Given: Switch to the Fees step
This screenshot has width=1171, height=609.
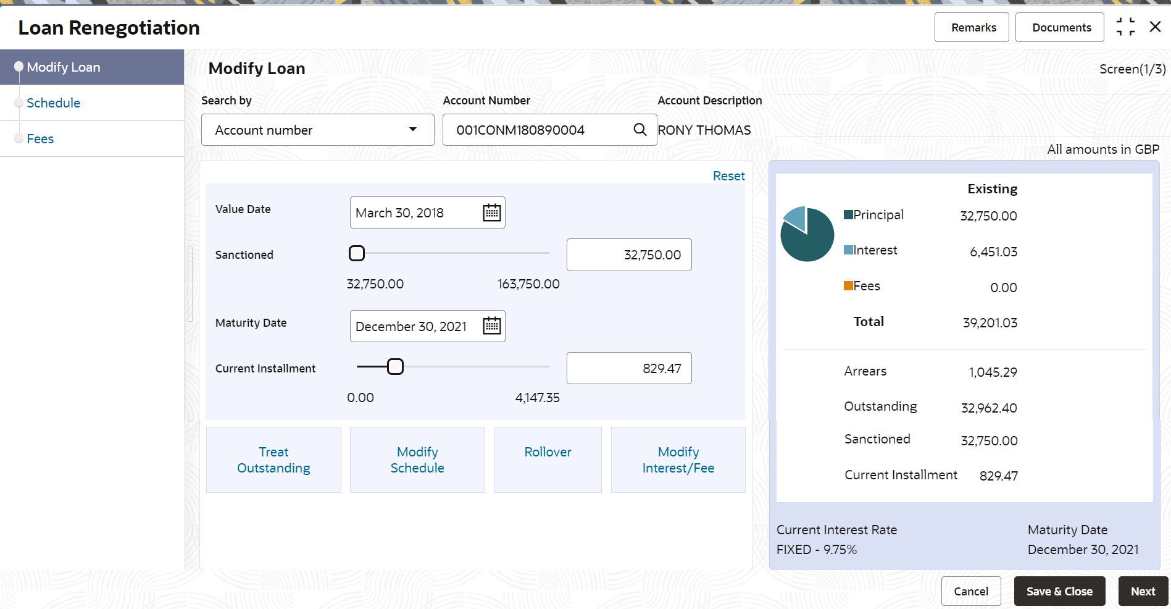Looking at the screenshot, I should pyautogui.click(x=40, y=139).
